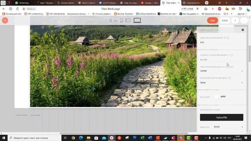Go back in the browser
Viewport: 251px width, 141px height.
tap(4, 9)
